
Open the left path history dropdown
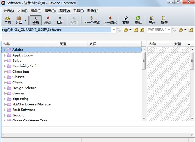click(x=114, y=30)
